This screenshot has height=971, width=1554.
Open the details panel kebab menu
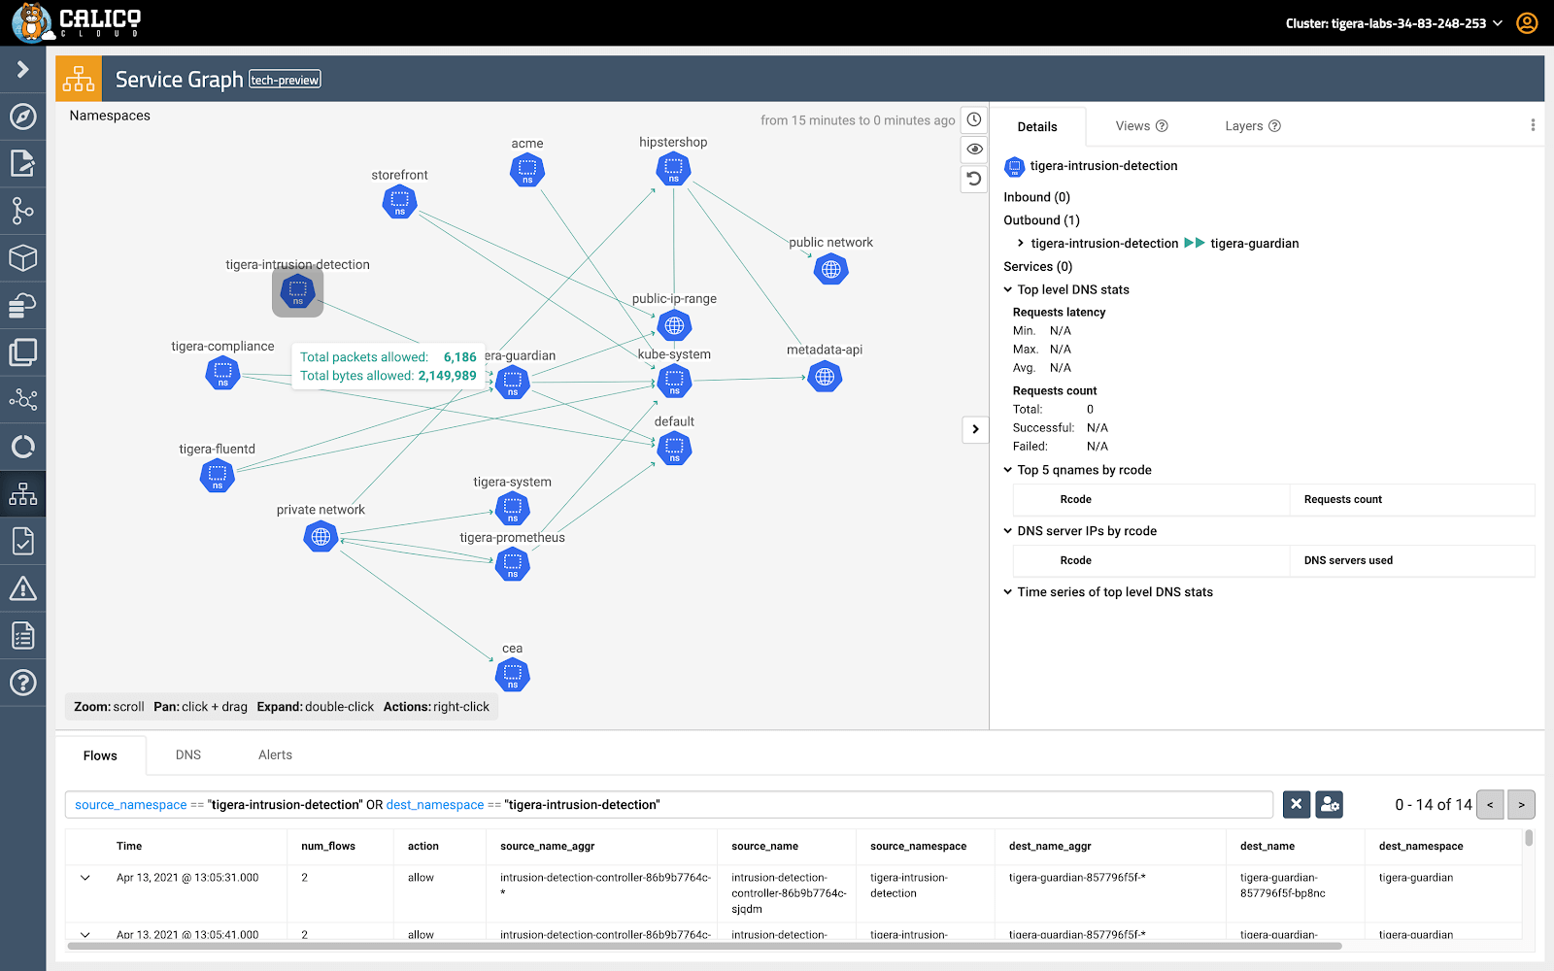[x=1533, y=125]
